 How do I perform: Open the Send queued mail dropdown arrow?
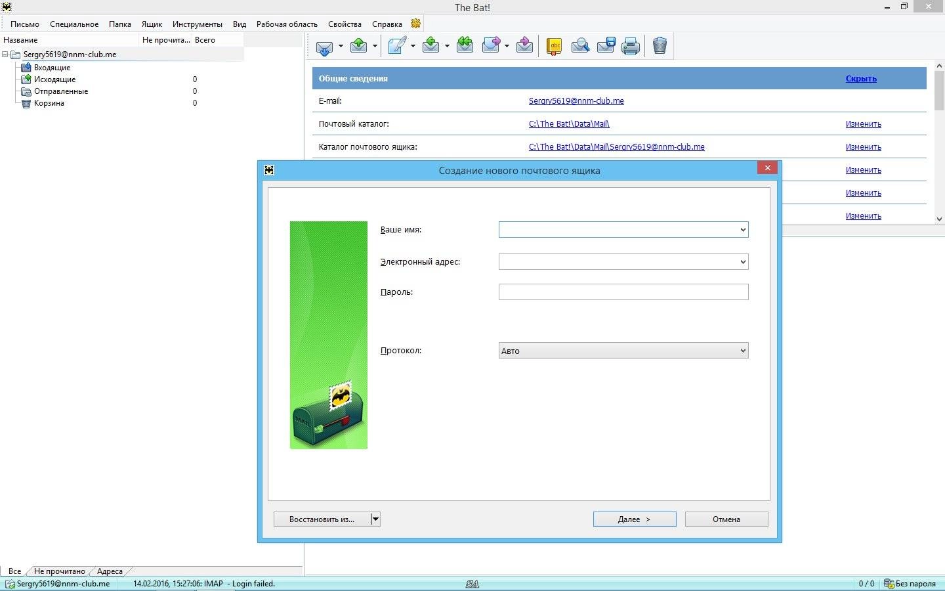pos(375,46)
